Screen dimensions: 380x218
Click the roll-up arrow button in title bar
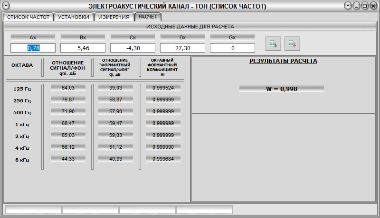tap(348, 6)
